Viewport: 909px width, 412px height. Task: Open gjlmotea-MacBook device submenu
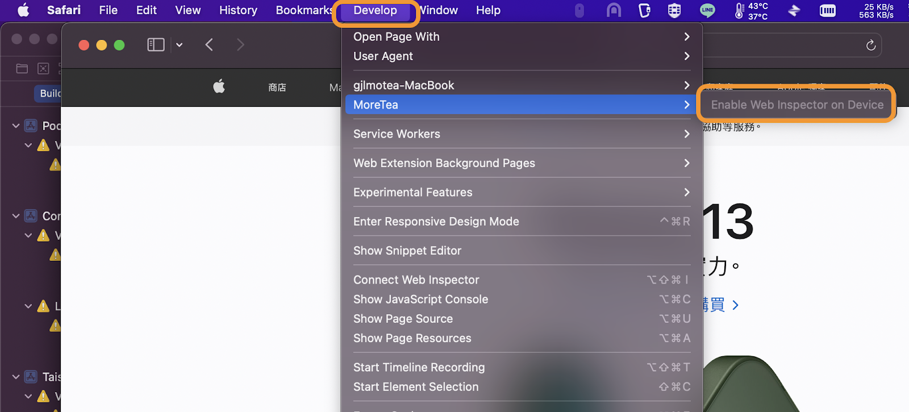(521, 85)
